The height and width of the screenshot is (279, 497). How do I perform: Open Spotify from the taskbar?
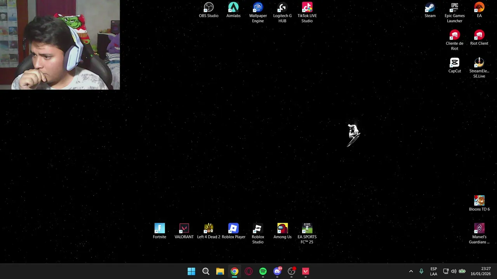(263, 271)
